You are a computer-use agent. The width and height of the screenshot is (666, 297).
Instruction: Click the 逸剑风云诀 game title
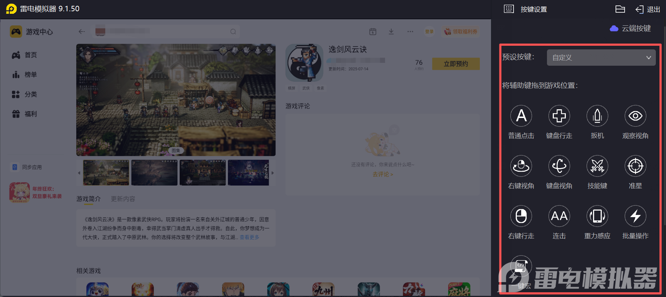[x=348, y=49]
